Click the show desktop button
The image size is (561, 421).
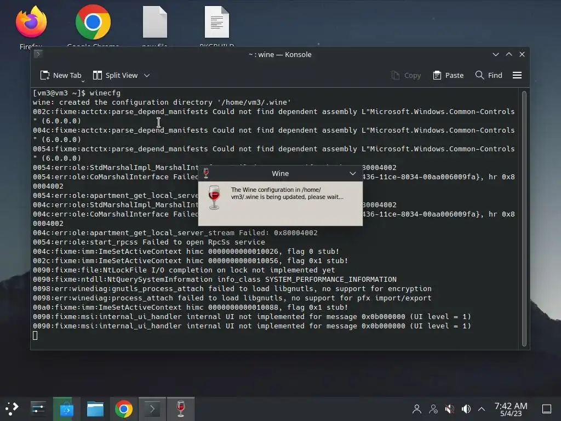pos(547,409)
